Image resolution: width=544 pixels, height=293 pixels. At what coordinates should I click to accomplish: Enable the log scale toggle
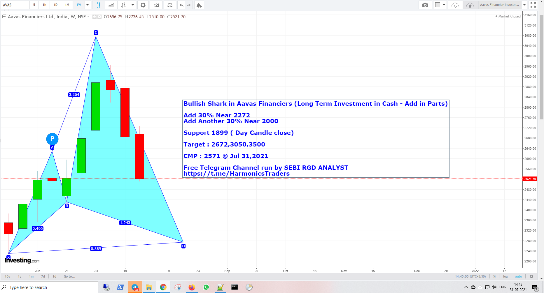(505, 276)
